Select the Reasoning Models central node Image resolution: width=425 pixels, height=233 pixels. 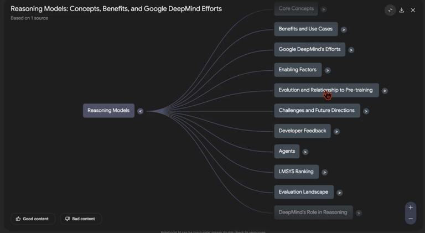pos(108,110)
